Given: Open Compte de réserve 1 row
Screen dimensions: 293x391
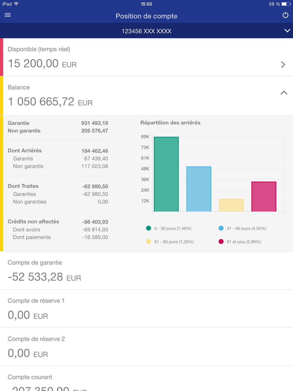Looking at the screenshot, I should (x=146, y=309).
